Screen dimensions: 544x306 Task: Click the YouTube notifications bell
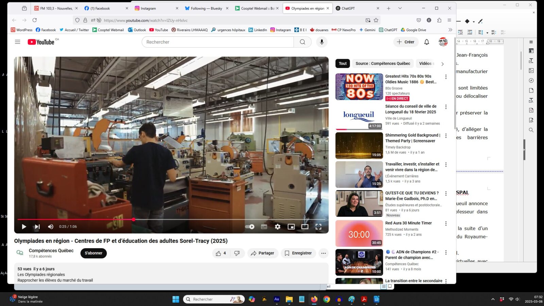click(x=426, y=42)
